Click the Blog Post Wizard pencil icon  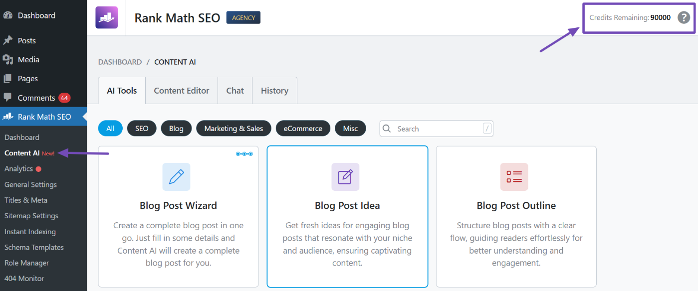(x=176, y=177)
